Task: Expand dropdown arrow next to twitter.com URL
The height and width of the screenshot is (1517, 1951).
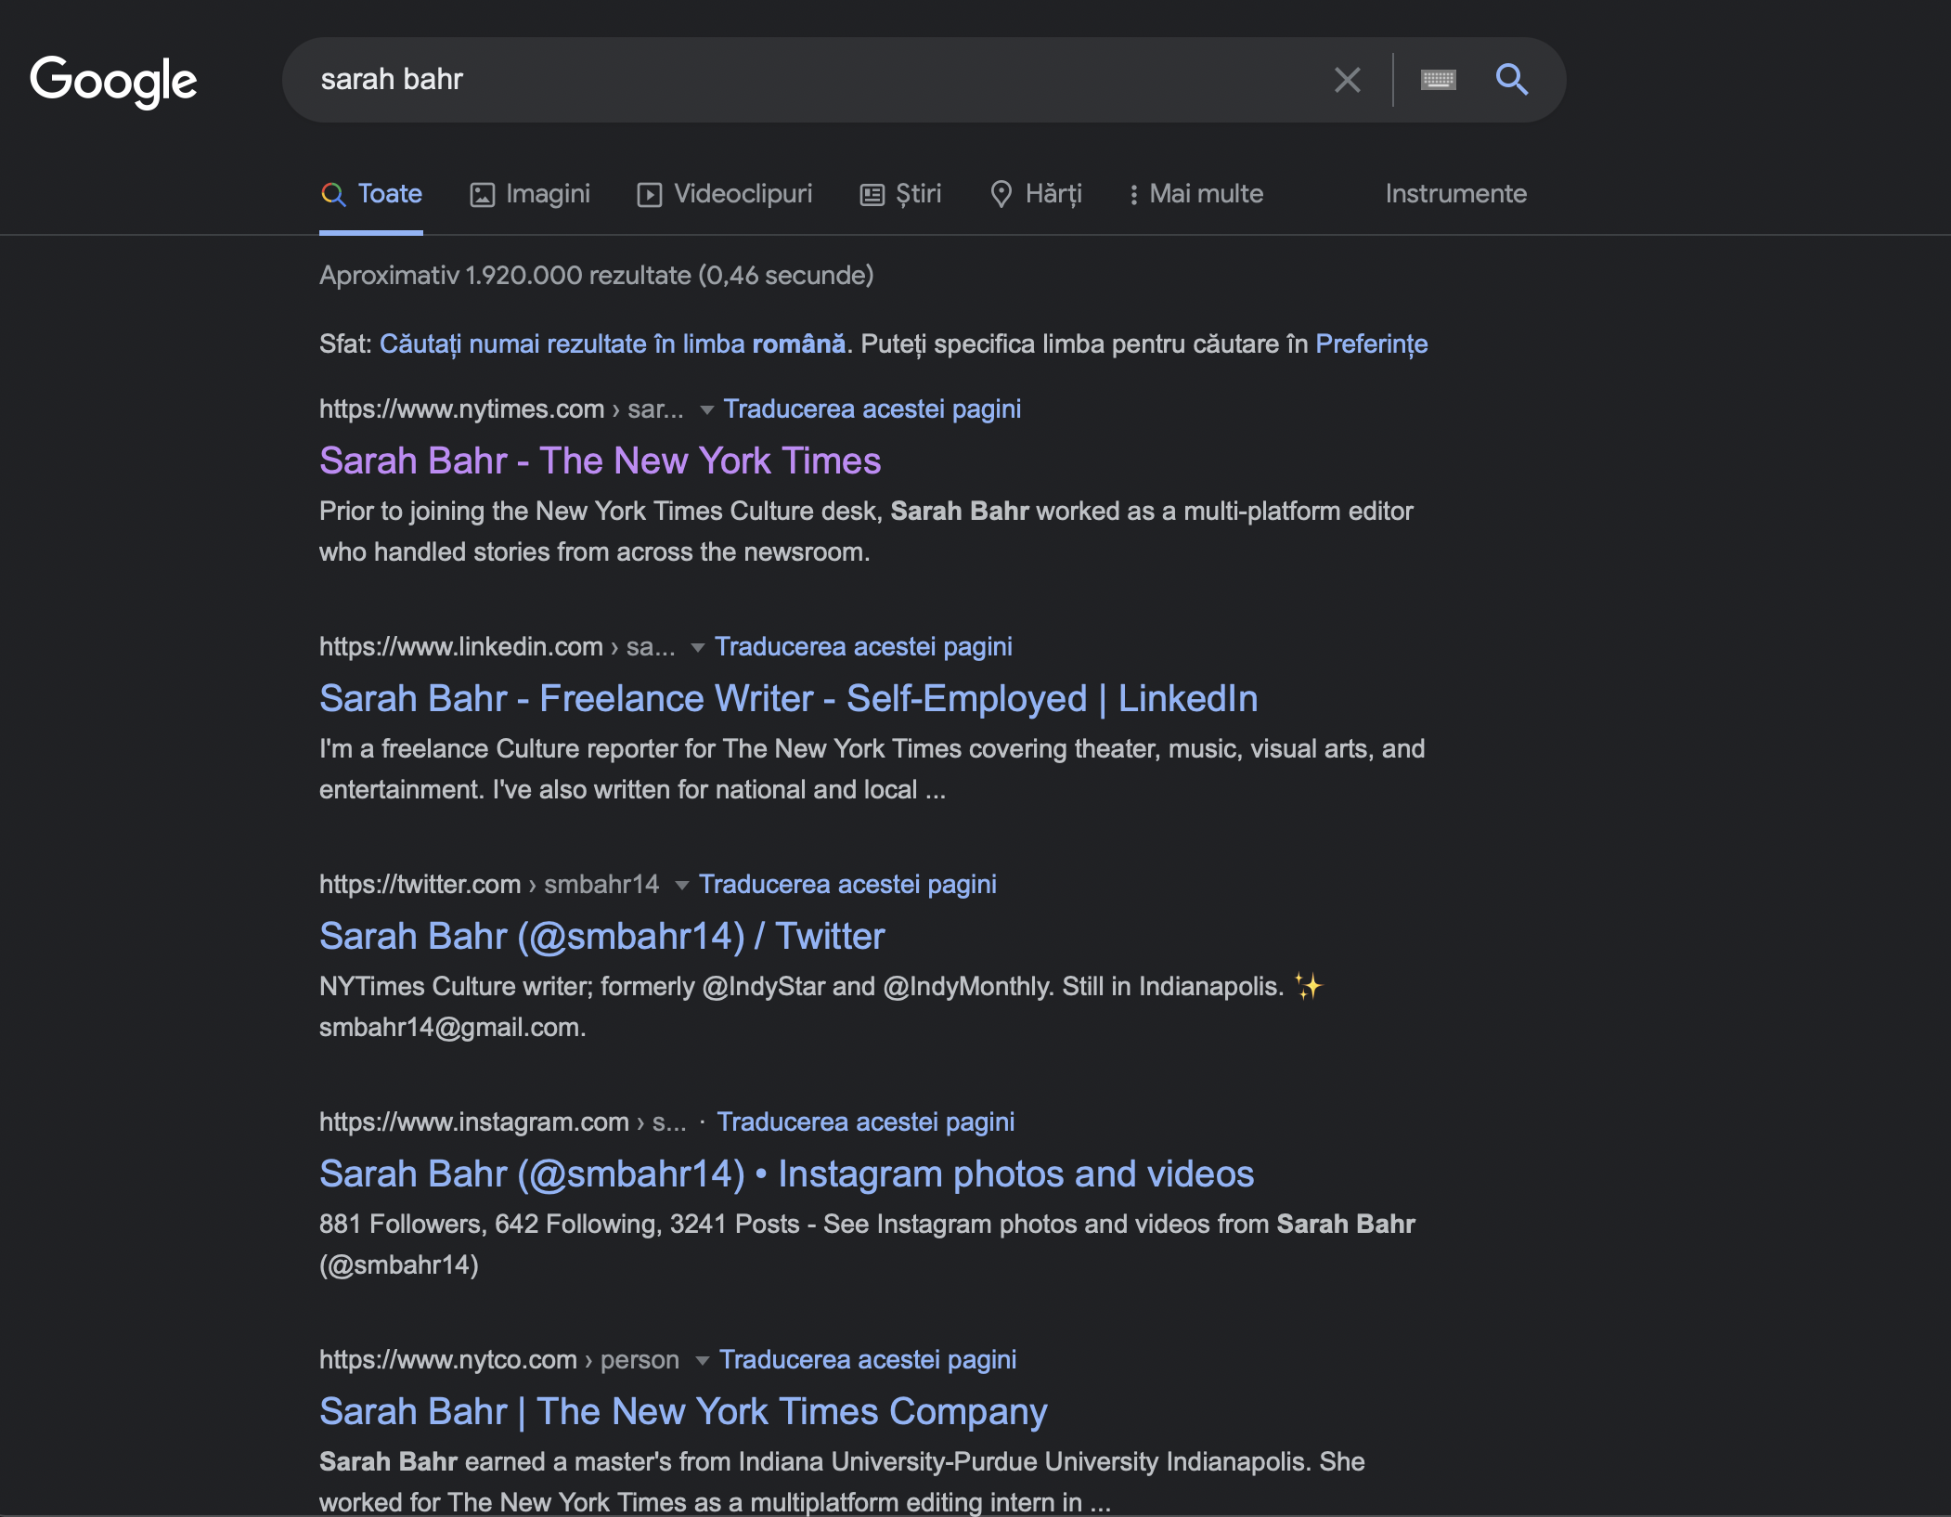Action: (x=681, y=885)
